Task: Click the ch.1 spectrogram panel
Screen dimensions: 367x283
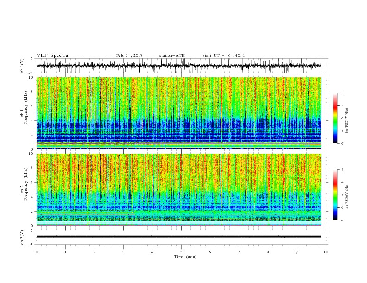Action: [179, 113]
